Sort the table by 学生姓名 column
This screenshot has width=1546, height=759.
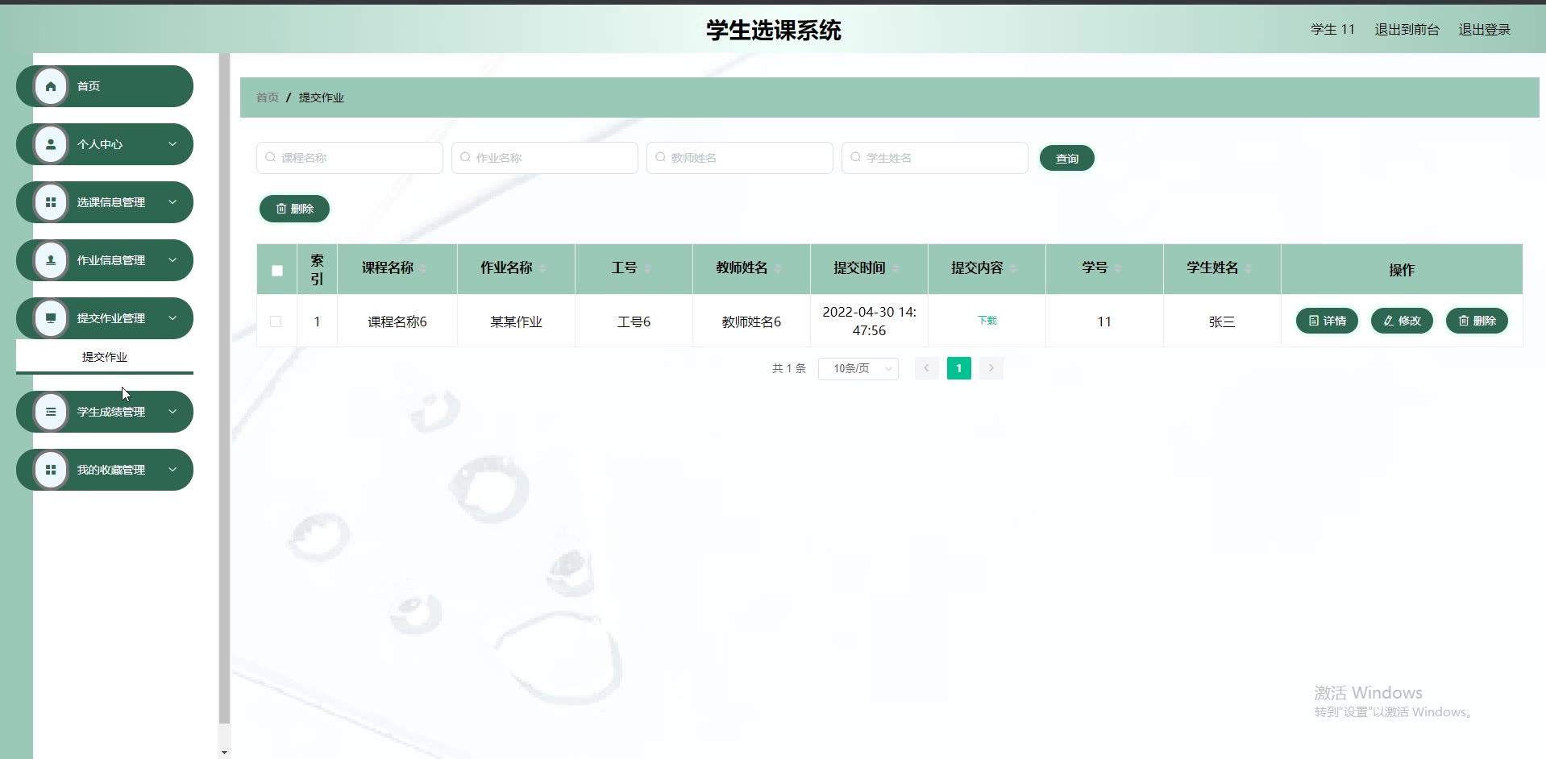(1249, 268)
